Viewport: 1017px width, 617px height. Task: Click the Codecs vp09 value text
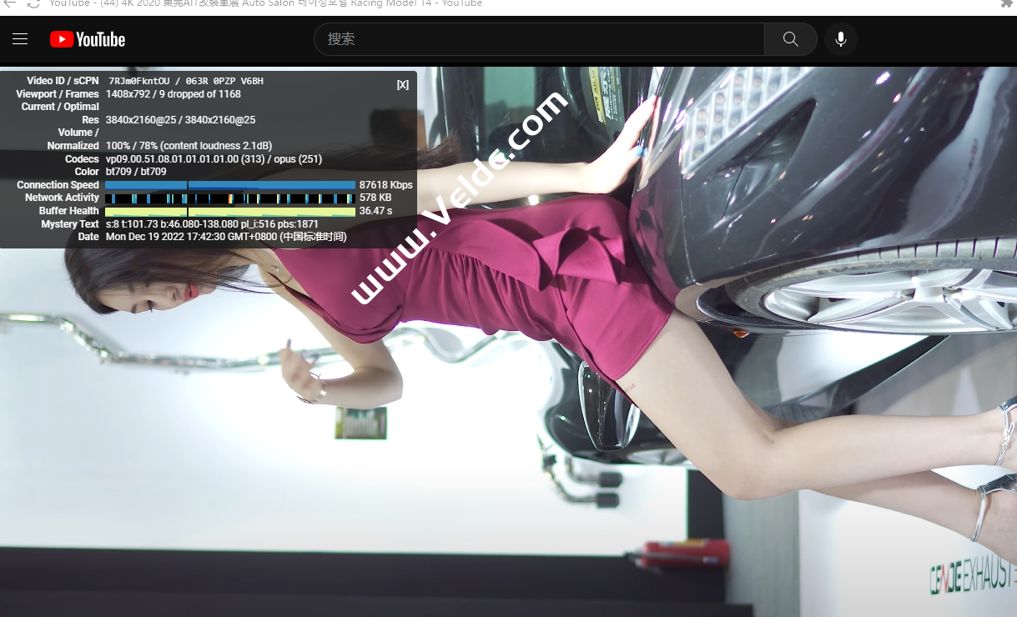214,159
